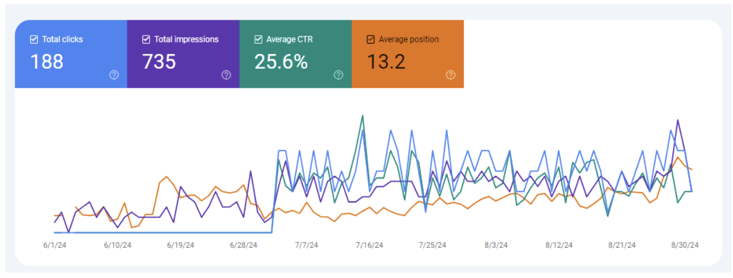Image resolution: width=733 pixels, height=278 pixels.
Task: Click the 8/30/24 date on the axis
Action: (x=685, y=245)
